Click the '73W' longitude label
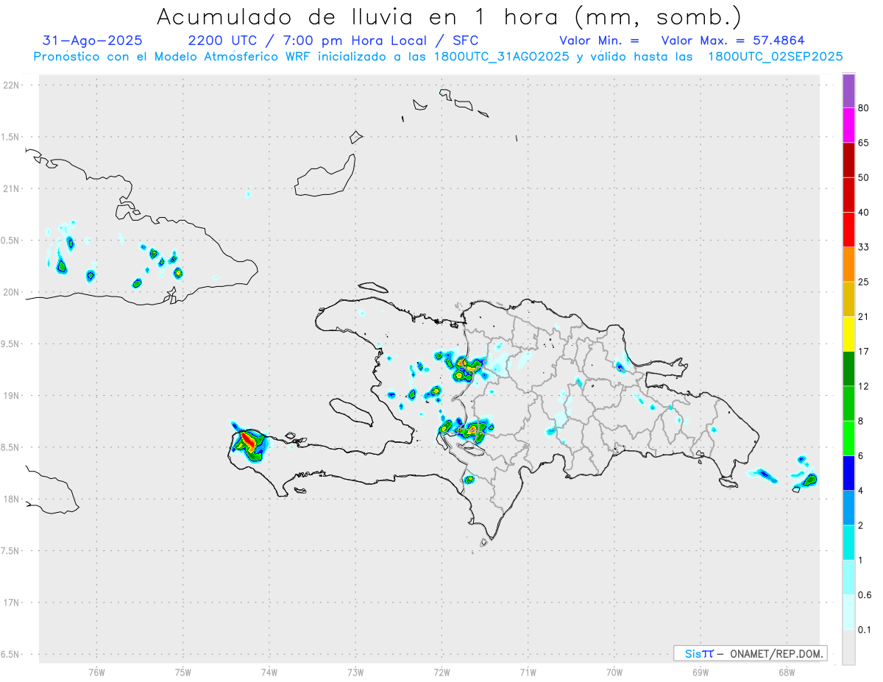 tap(355, 672)
